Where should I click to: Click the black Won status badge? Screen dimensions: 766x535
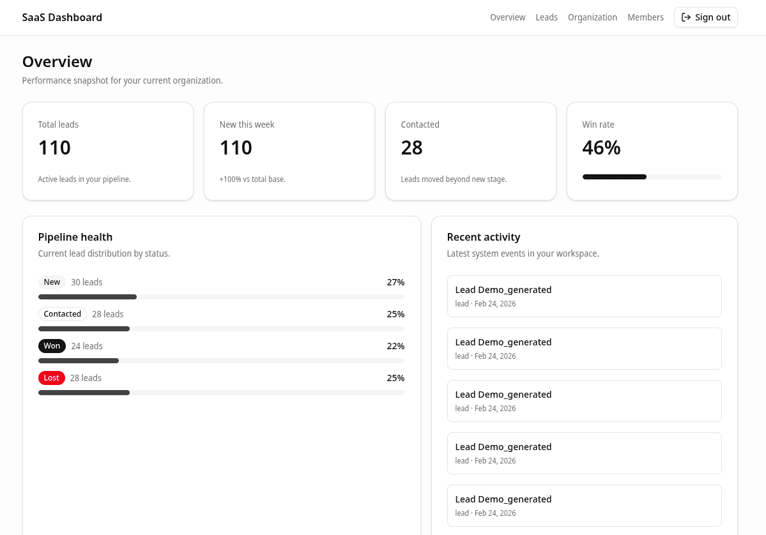click(x=52, y=346)
